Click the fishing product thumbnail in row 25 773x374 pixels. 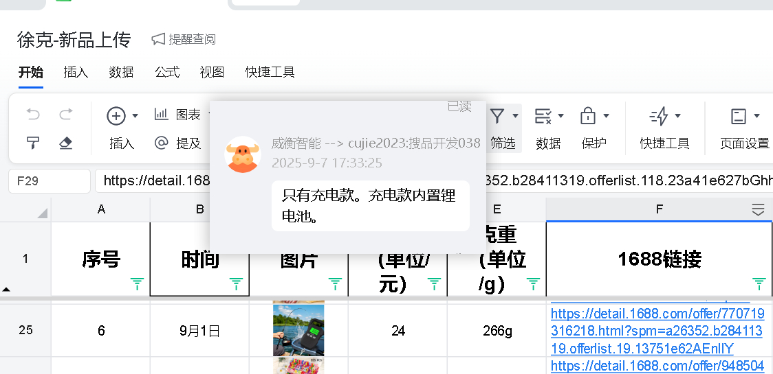click(298, 330)
